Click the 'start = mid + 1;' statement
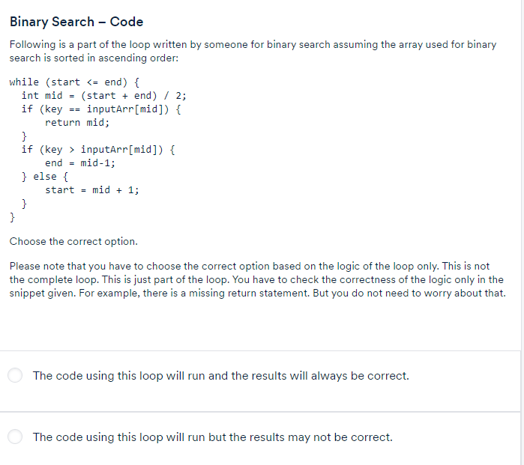Image resolution: width=524 pixels, height=465 pixels. pos(92,190)
